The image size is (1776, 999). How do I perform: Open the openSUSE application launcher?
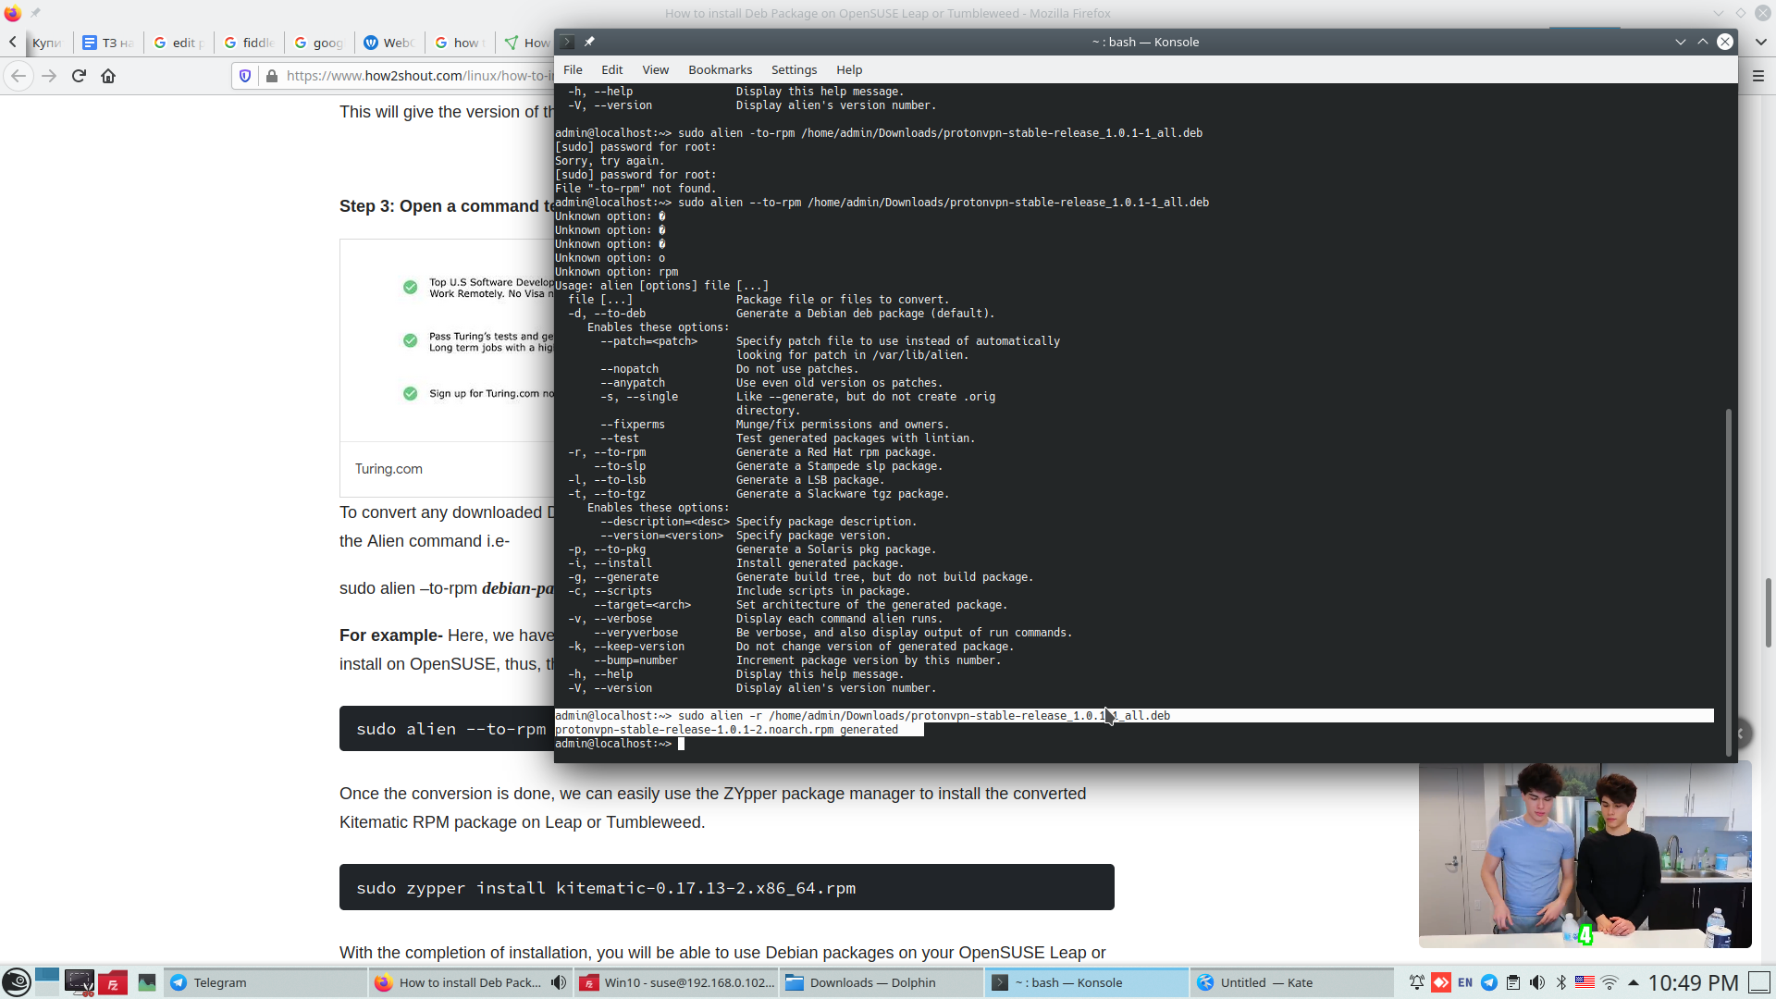(16, 982)
